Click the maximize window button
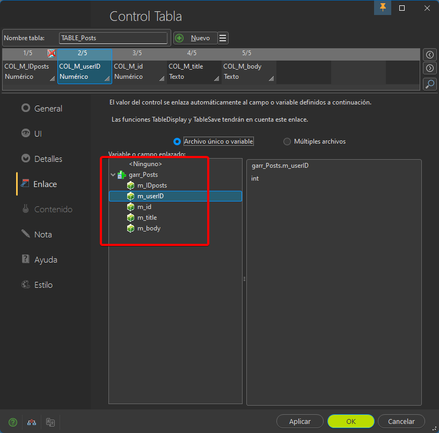Screen dimensions: 439x433 402,8
